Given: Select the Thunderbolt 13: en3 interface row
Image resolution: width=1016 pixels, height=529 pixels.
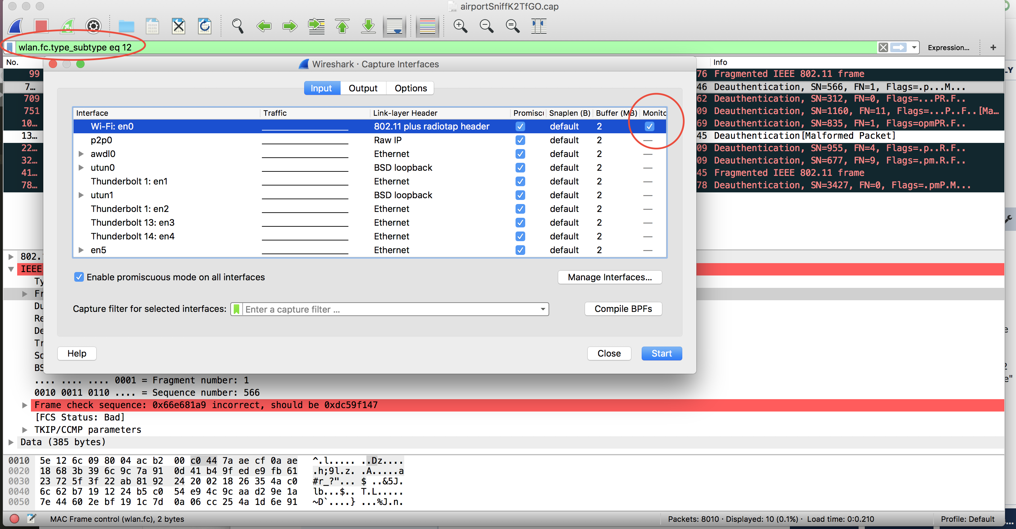Looking at the screenshot, I should [369, 222].
